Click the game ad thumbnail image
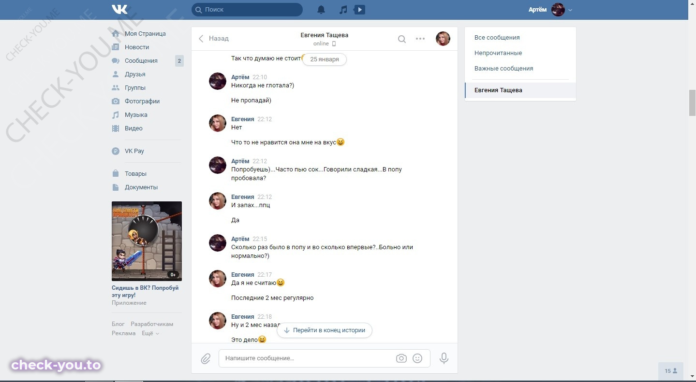This screenshot has height=382, width=696. coord(147,241)
